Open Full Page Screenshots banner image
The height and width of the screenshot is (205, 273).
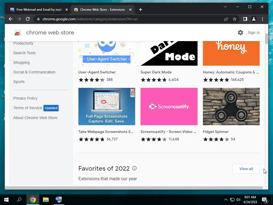(x=107, y=106)
